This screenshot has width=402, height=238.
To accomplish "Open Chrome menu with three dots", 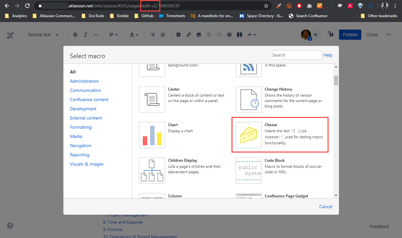I will pyautogui.click(x=395, y=6).
